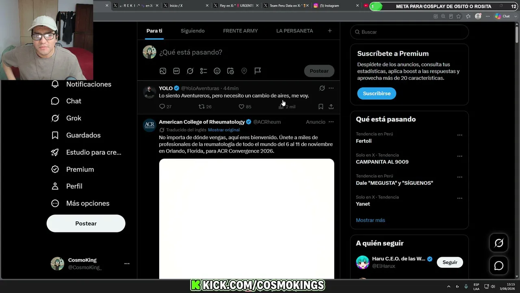This screenshot has height=293, width=520.
Task: Open Estudio para creadores rocket item
Action: (x=86, y=152)
